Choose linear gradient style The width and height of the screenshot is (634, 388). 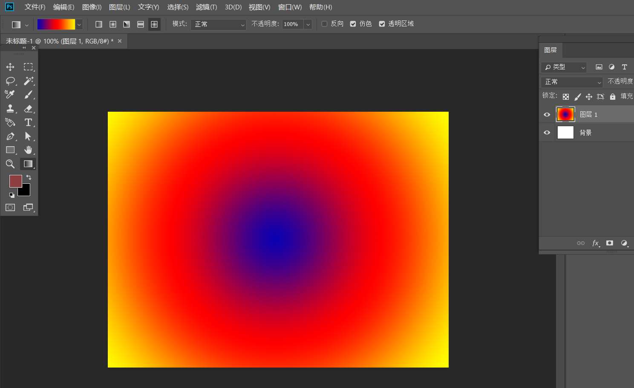[99, 24]
